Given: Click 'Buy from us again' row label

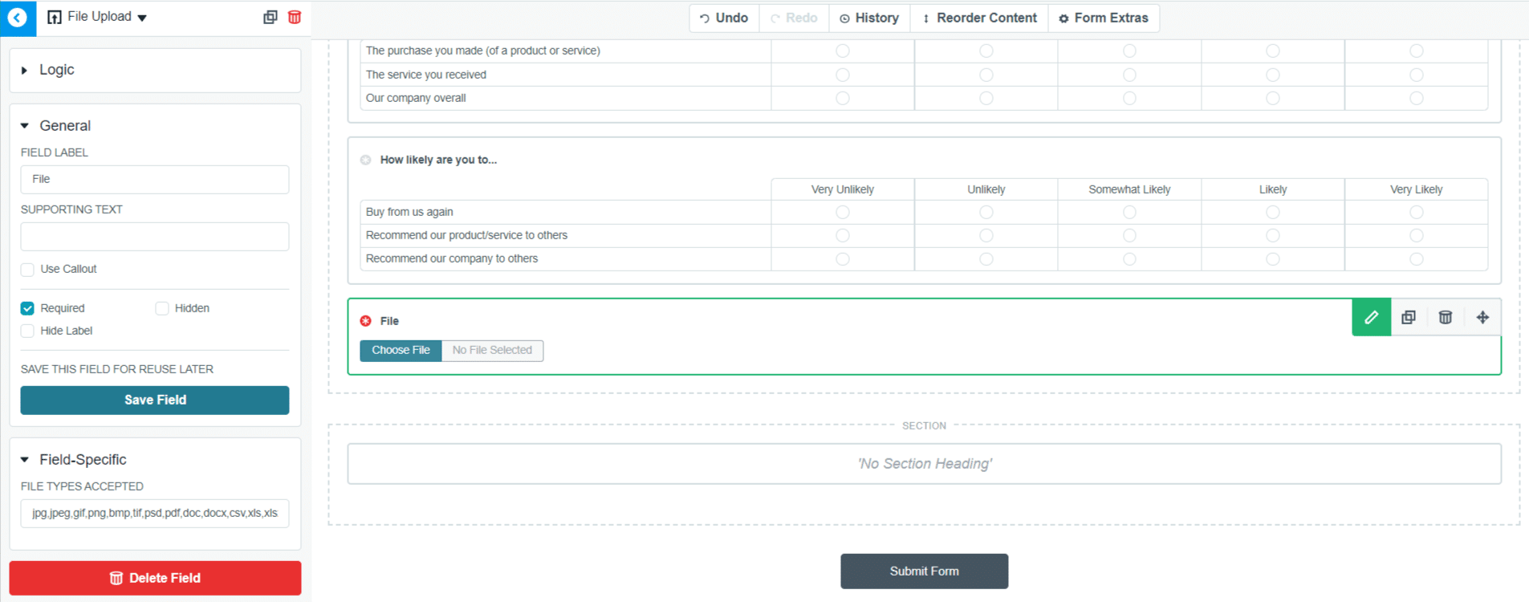Looking at the screenshot, I should tap(409, 212).
